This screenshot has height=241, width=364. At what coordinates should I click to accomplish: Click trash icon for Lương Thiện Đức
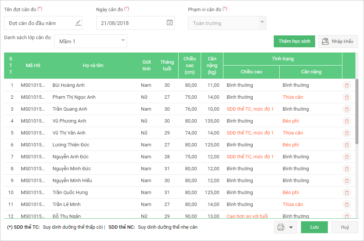(347, 145)
